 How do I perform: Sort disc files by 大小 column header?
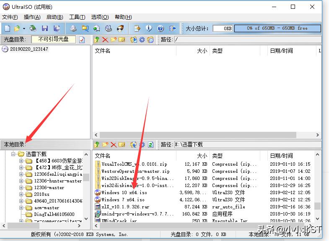[193, 51]
